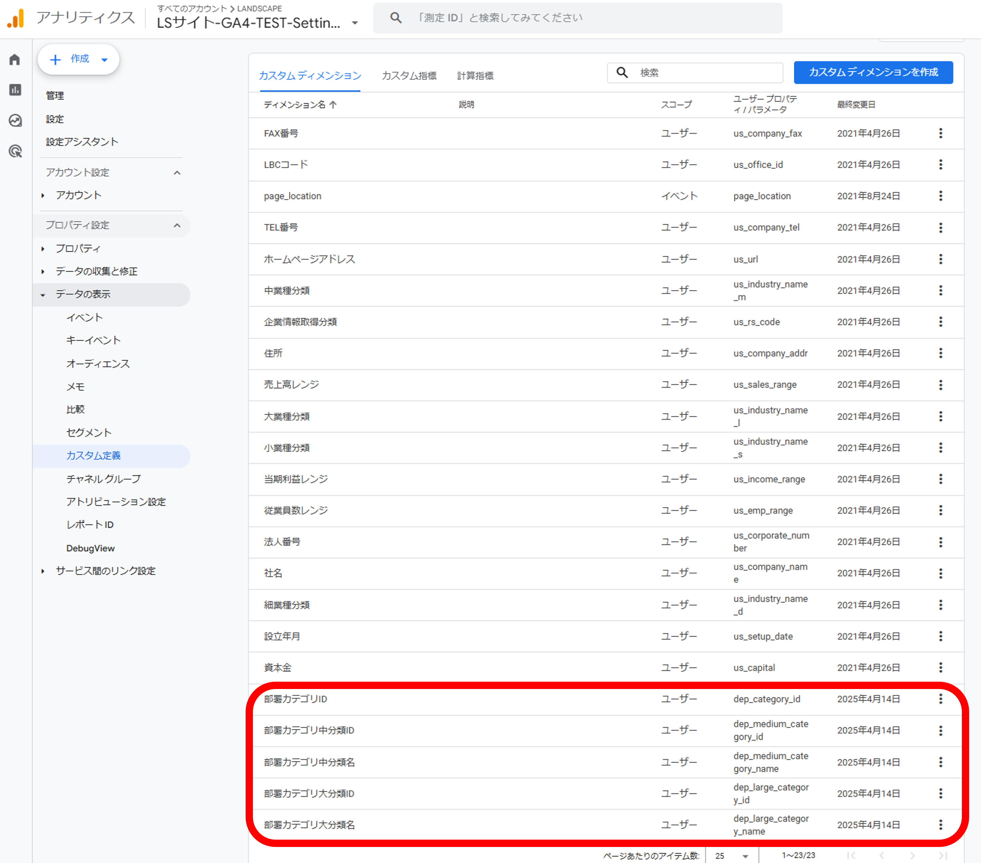Screen dimensions: 981x863
Task: Open more options for 小業種分類 row
Action: click(x=941, y=447)
